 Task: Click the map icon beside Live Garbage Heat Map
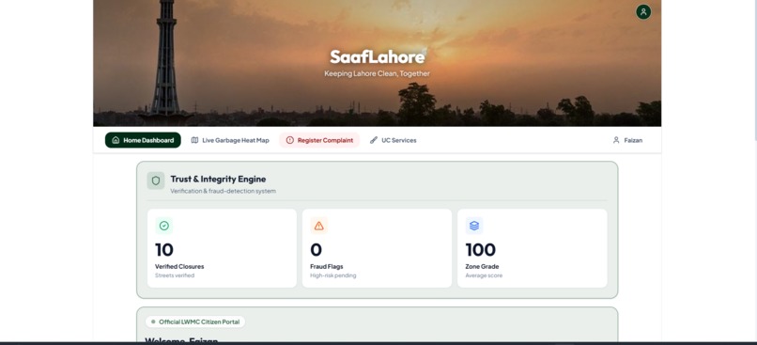click(x=194, y=140)
